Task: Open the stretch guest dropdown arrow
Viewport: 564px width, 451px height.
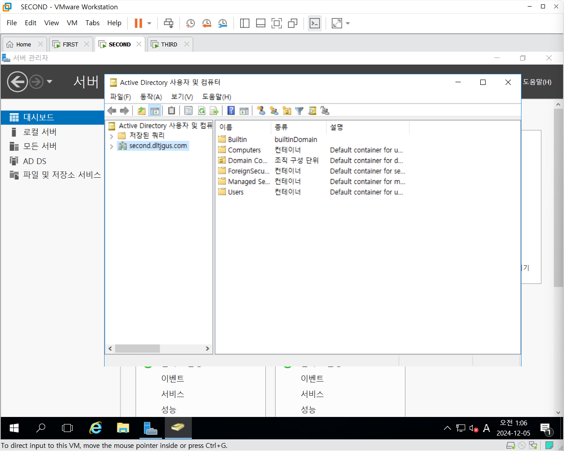Action: (x=348, y=23)
